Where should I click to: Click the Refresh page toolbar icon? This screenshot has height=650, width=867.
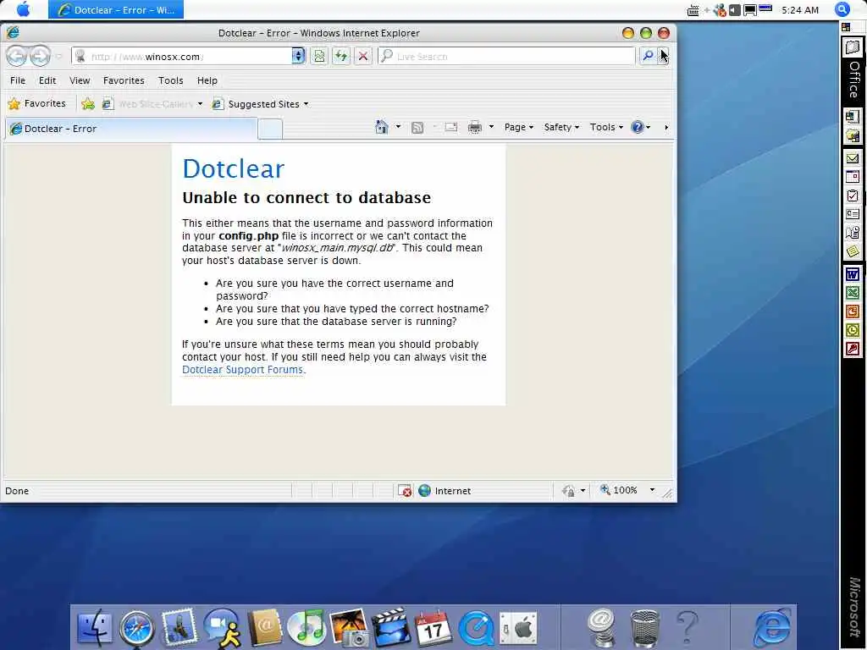341,56
